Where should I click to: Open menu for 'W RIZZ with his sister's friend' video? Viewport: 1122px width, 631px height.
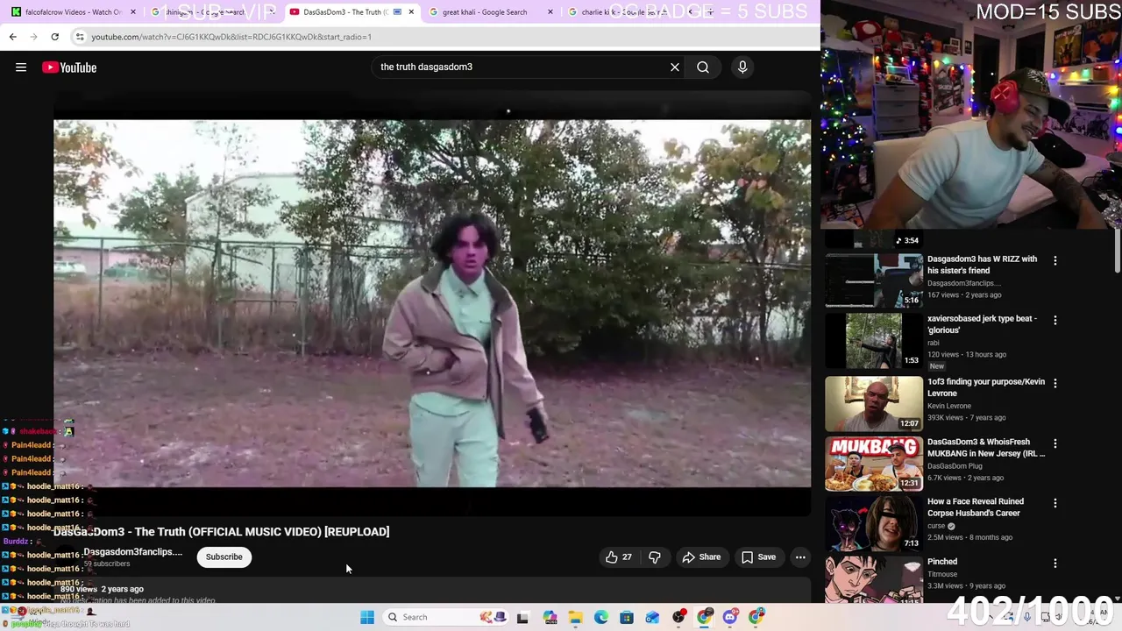pyautogui.click(x=1055, y=261)
